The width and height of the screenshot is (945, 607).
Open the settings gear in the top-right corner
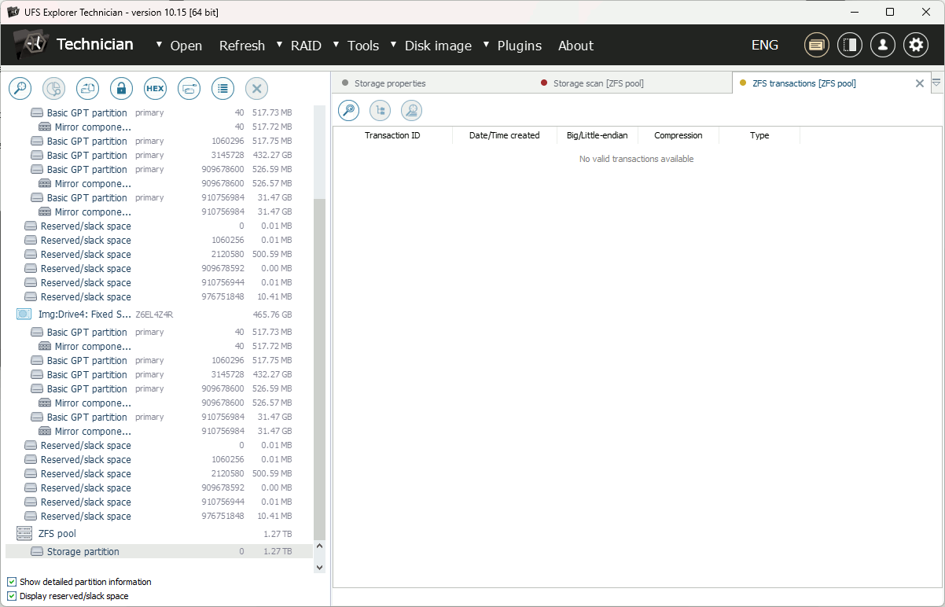(915, 45)
